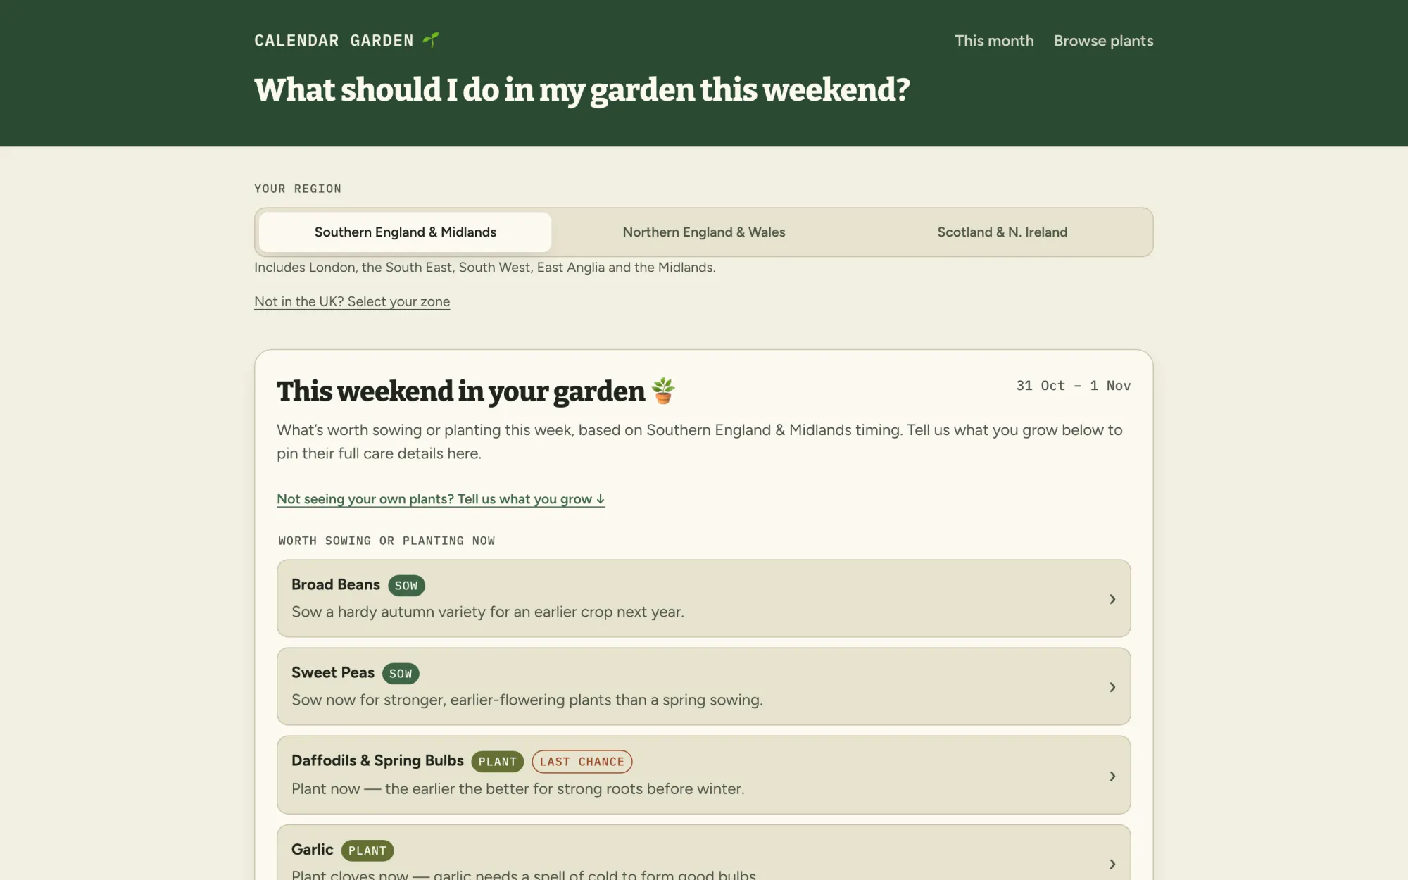
Task: Click the Calendar Garden seedling logo icon
Action: point(431,39)
